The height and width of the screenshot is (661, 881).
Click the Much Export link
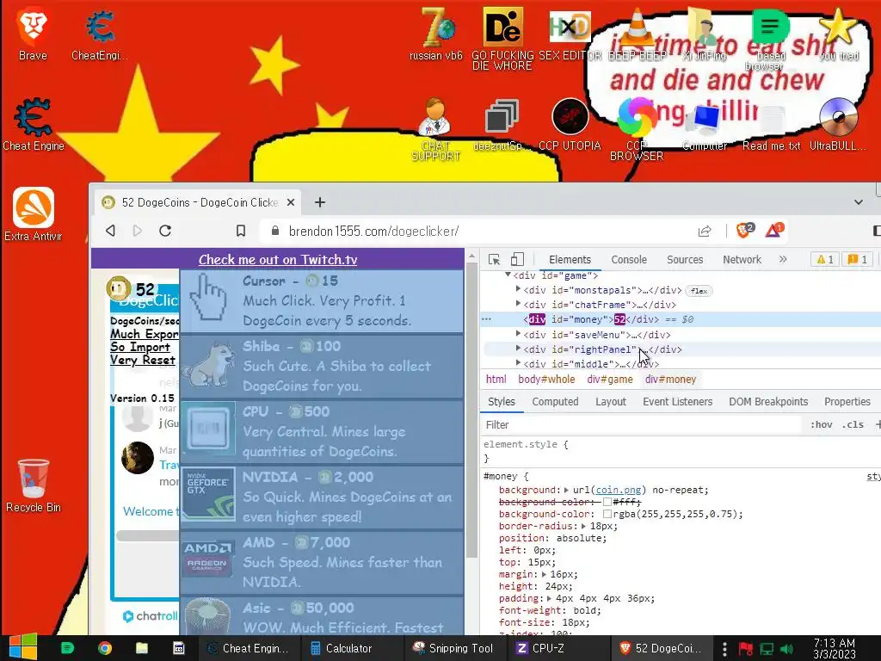145,334
